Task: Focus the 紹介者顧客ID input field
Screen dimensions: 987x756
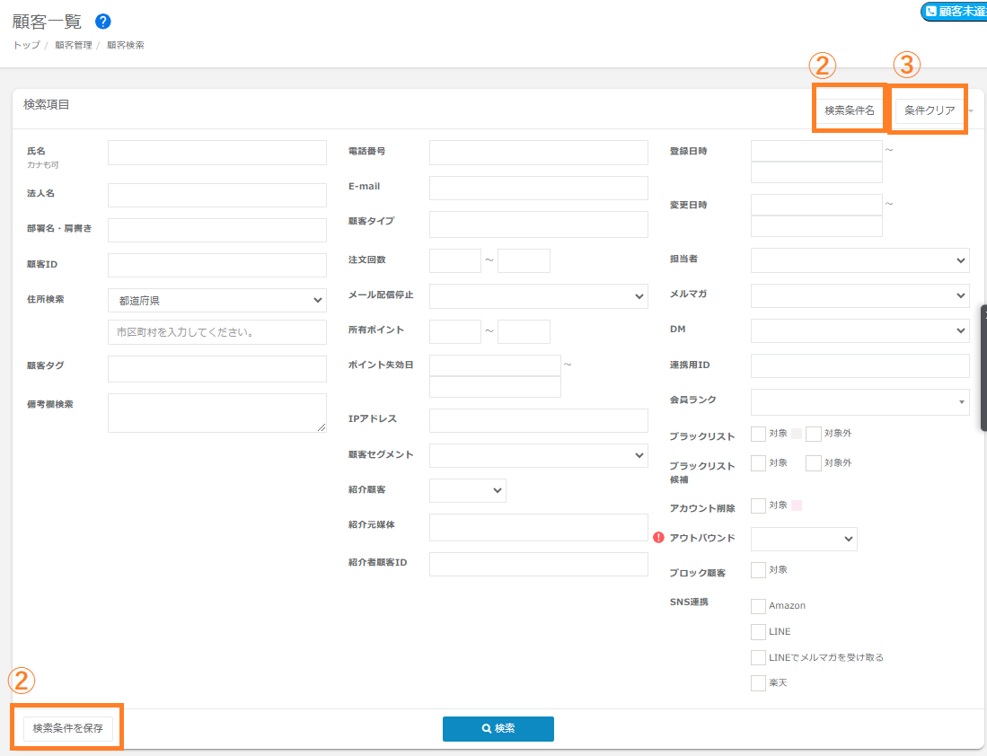Action: click(538, 565)
